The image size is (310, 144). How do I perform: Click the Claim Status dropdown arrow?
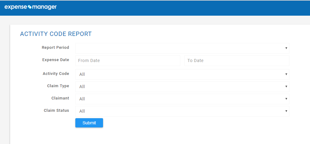coord(286,111)
